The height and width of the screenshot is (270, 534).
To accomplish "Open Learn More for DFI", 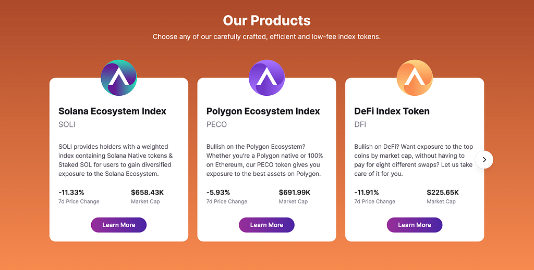I will click(415, 225).
